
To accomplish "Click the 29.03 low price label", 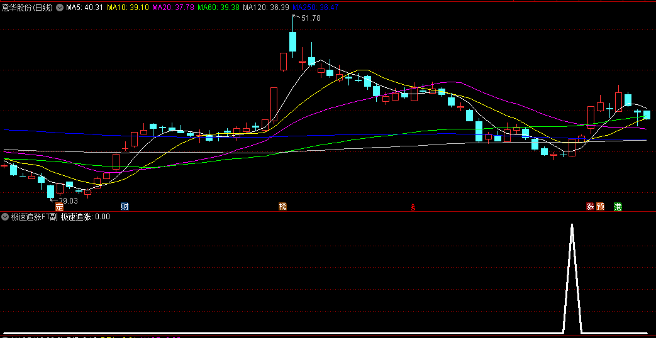I will pyautogui.click(x=68, y=201).
